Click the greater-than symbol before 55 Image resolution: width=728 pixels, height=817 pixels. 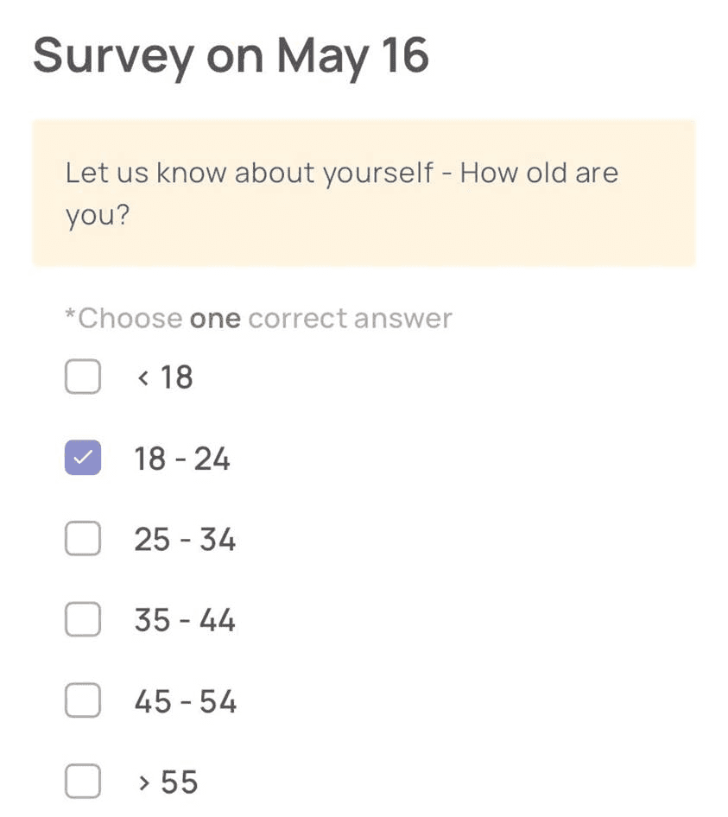143,782
